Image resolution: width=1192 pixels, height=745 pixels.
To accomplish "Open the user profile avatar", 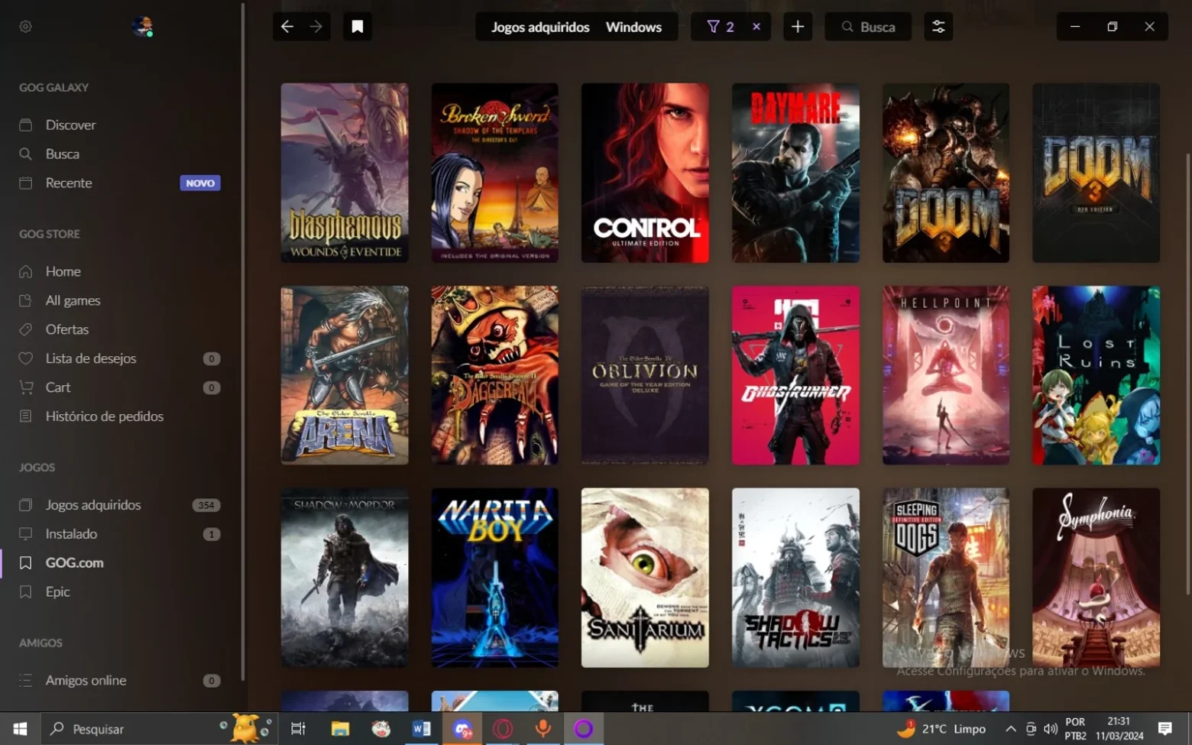I will 142,27.
